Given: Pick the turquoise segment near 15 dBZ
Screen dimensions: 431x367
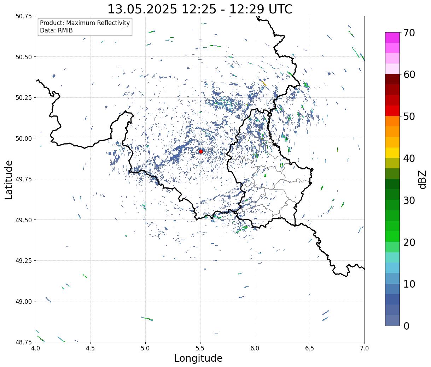Looking at the screenshot, I should click(x=392, y=257).
